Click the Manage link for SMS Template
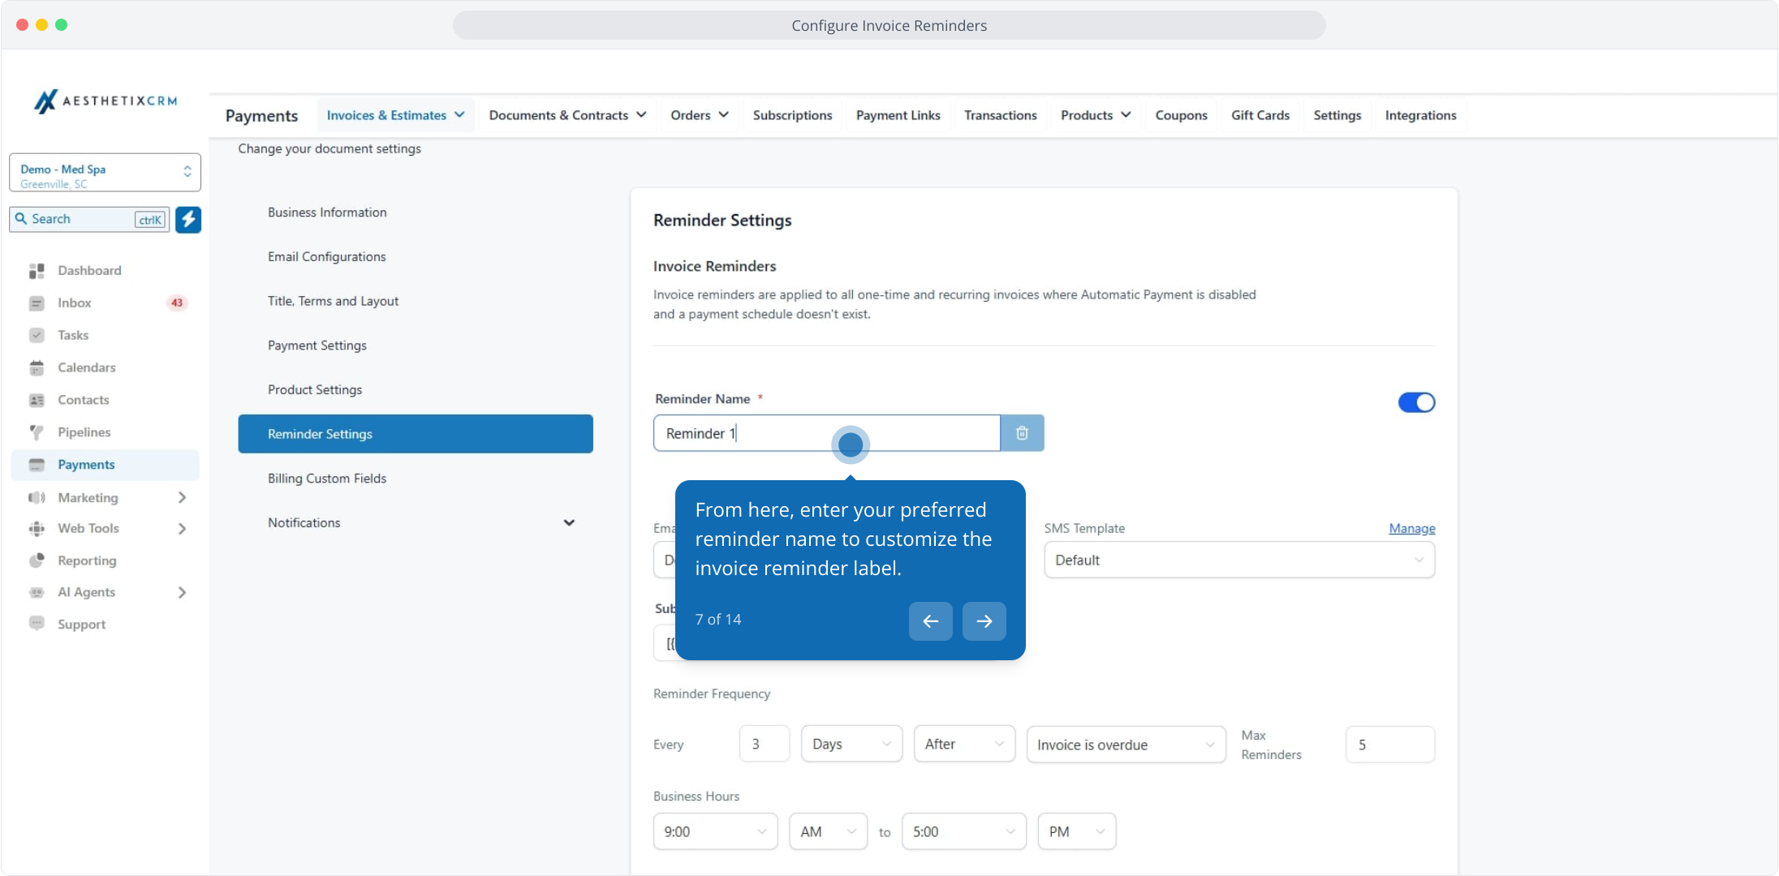This screenshot has height=876, width=1779. [x=1411, y=528]
